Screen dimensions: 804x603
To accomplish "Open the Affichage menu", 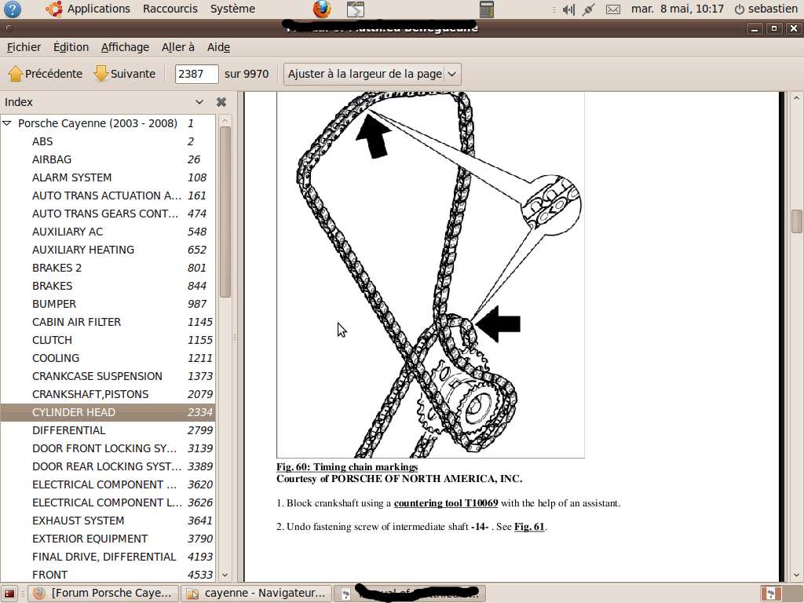I will tap(125, 47).
